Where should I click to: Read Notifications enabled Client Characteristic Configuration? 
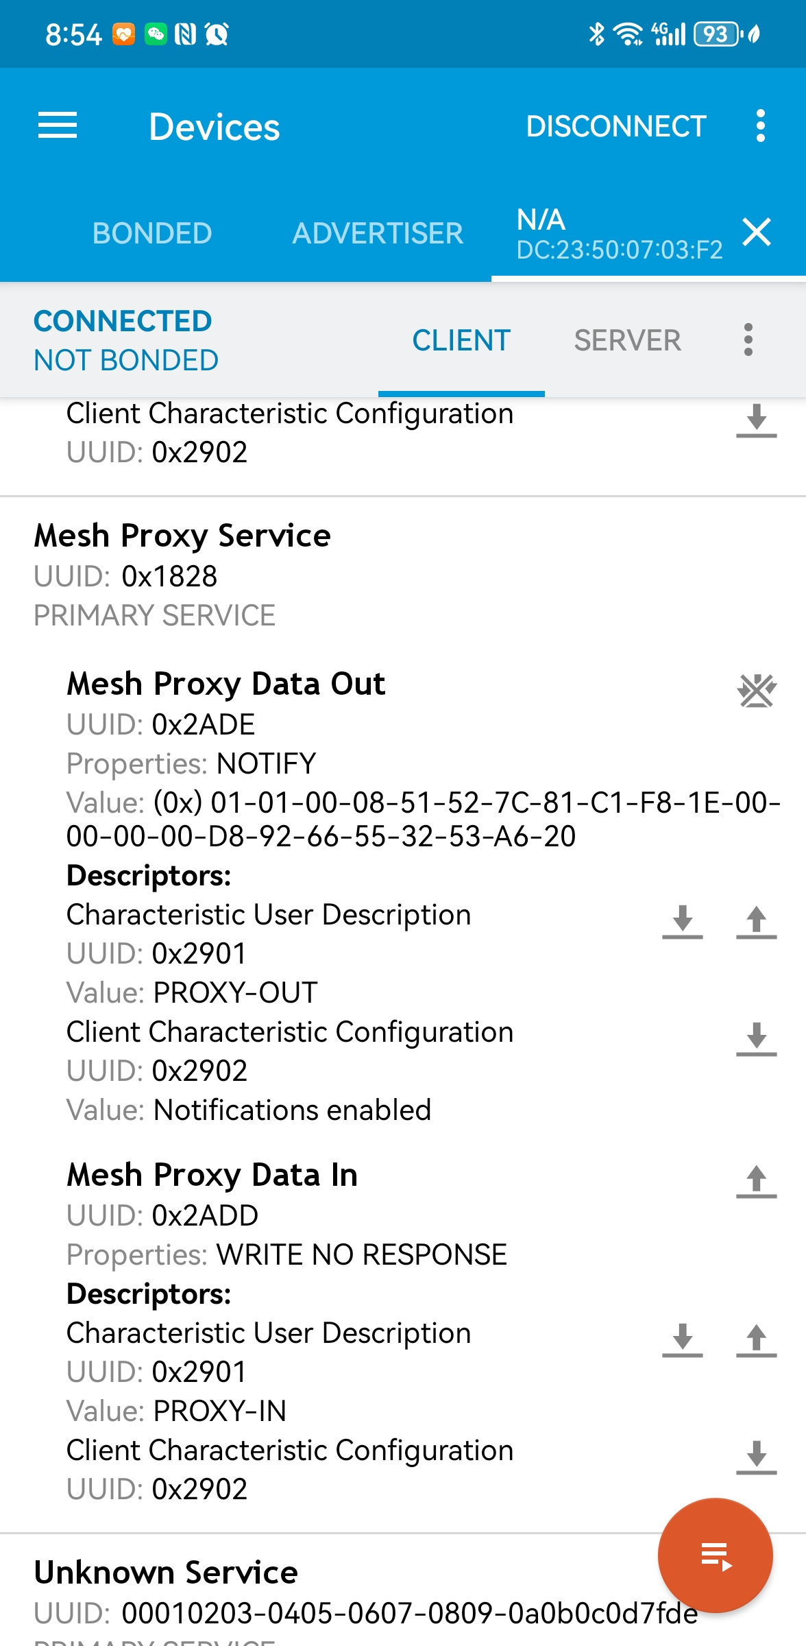756,1038
